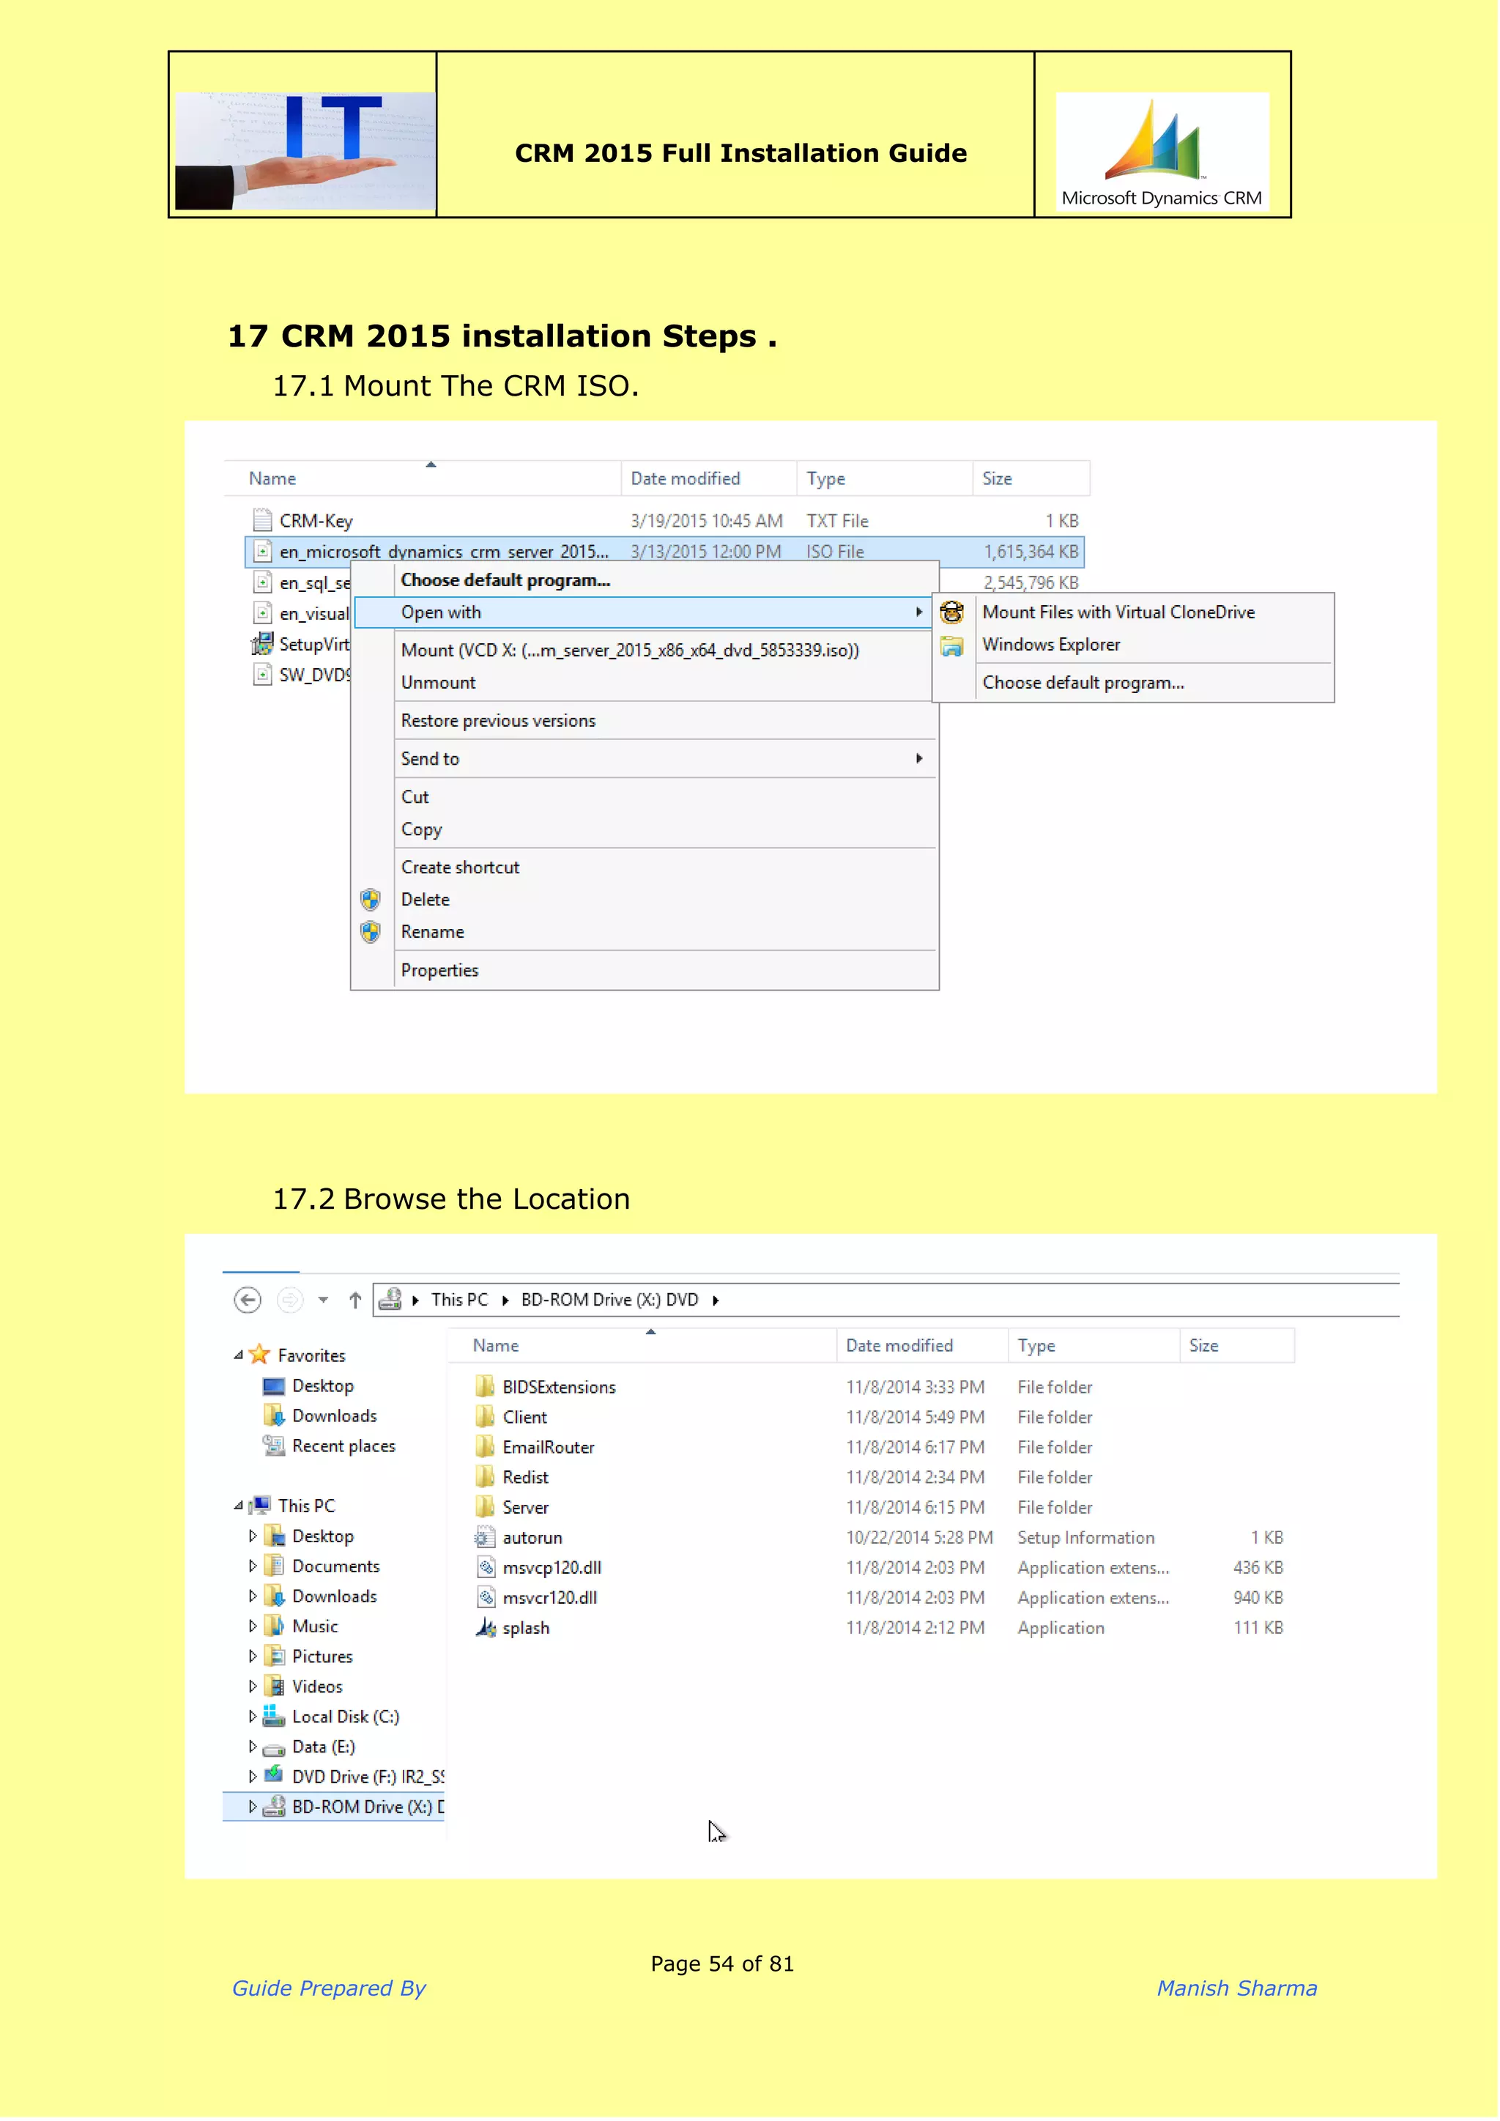Image resolution: width=1500 pixels, height=2121 pixels.
Task: Select Properties from context menu
Action: coord(645,971)
